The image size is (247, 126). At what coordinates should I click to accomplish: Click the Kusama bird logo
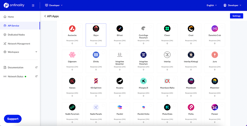coord(120,81)
